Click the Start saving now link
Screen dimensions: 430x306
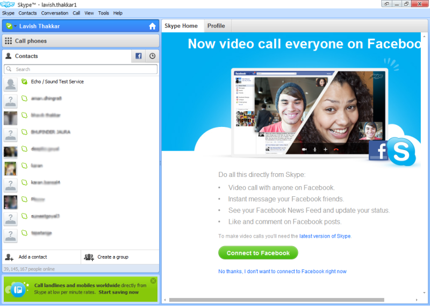coord(118,292)
